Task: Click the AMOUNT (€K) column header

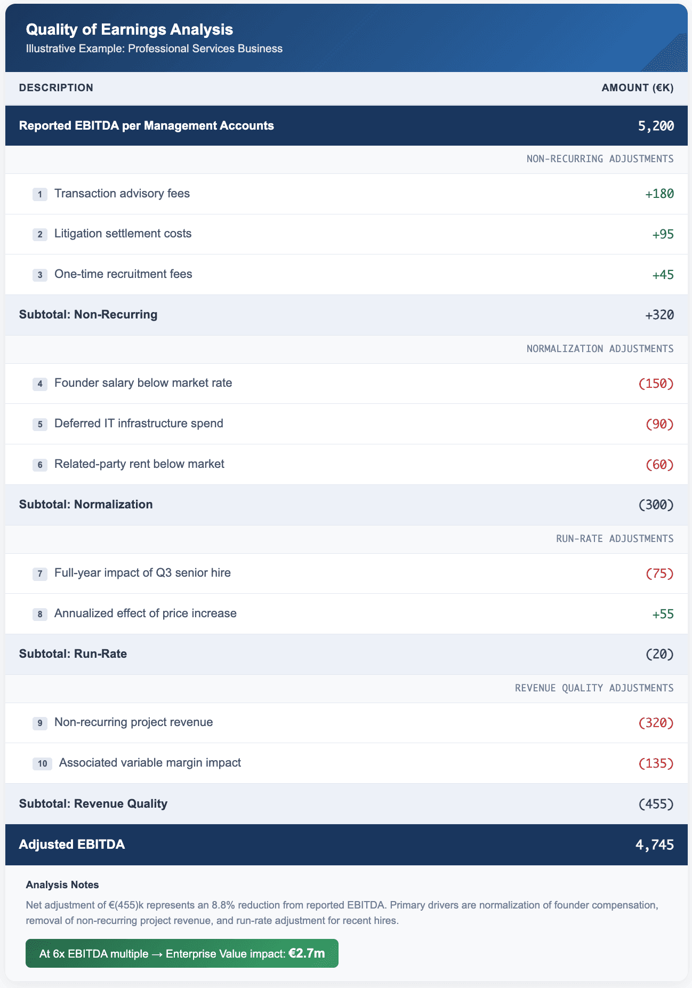Action: click(x=638, y=87)
